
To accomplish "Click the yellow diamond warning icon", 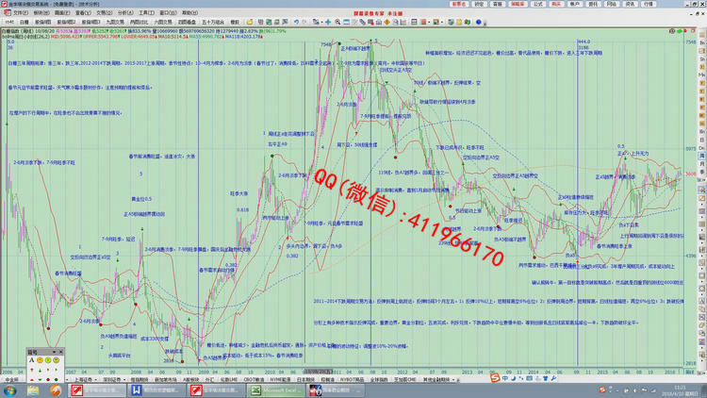I will (386, 22).
